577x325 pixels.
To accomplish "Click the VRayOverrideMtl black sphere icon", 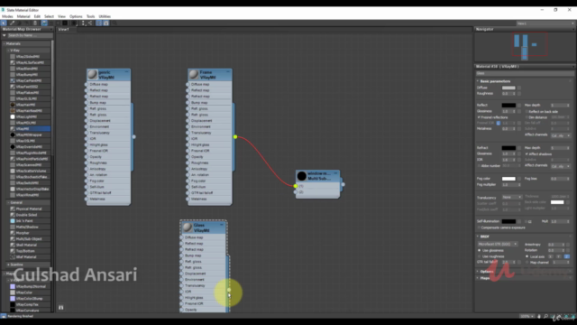I will point(13,146).
